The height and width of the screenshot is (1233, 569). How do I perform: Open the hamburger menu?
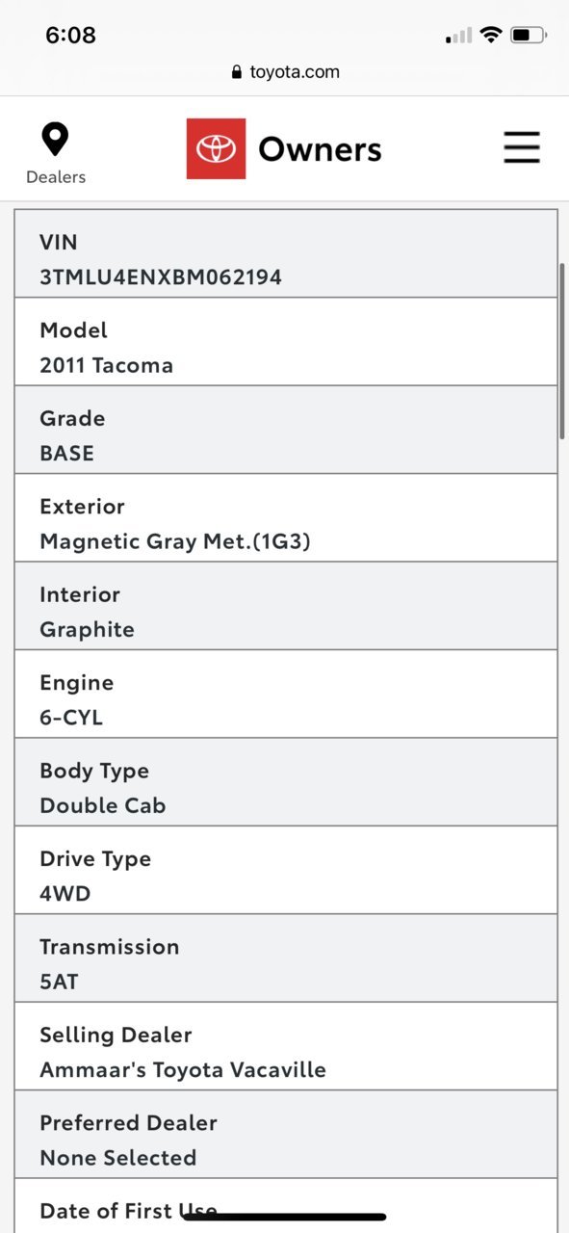521,148
